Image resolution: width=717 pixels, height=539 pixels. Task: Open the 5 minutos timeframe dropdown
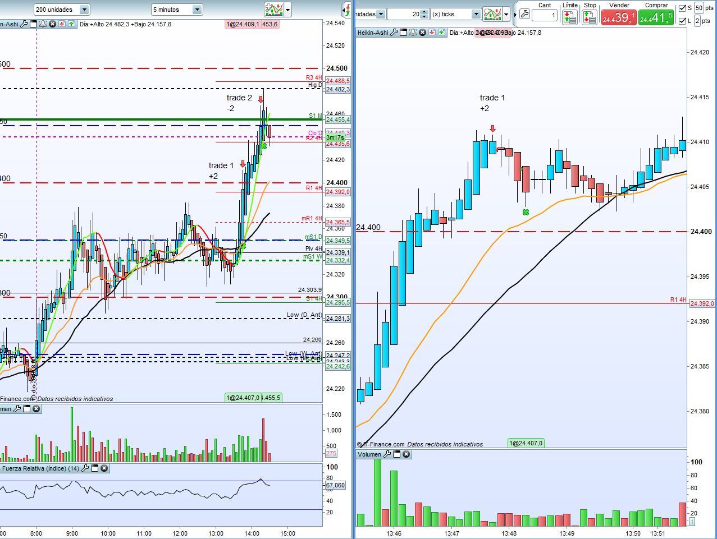177,10
